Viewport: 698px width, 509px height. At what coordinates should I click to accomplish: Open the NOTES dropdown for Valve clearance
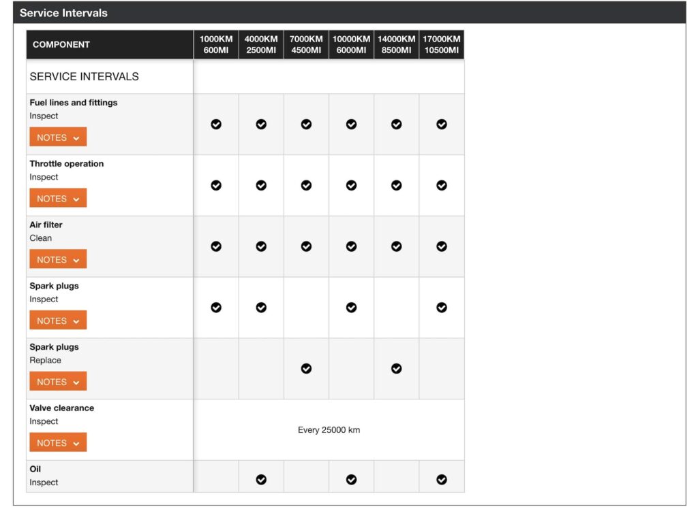58,442
